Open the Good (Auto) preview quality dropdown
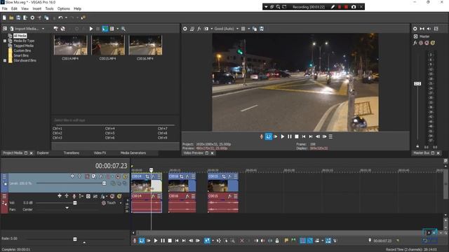Viewport: 449px width, 252px height. point(226,29)
